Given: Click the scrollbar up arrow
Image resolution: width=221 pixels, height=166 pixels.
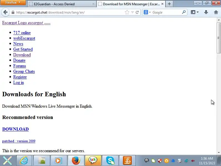Looking at the screenshot, I should [219, 20].
